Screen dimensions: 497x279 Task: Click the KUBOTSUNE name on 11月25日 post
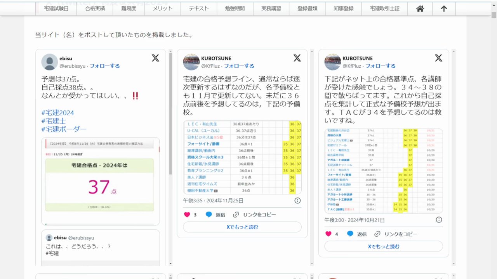click(216, 59)
